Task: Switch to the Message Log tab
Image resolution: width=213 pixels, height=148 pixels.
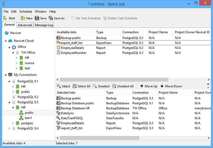Action: [44, 25]
